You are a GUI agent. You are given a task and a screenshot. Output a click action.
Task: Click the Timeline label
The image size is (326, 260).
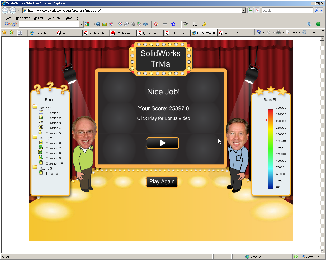point(52,174)
